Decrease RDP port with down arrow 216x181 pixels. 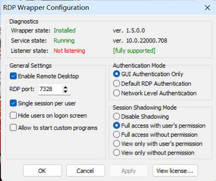coord(66,91)
